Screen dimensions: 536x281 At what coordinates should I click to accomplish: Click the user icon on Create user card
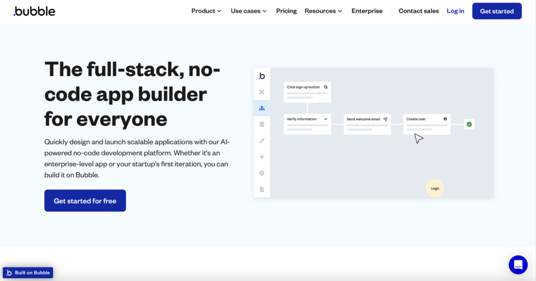pos(445,119)
